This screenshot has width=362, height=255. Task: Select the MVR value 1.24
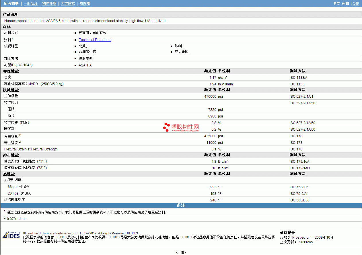click(213, 84)
